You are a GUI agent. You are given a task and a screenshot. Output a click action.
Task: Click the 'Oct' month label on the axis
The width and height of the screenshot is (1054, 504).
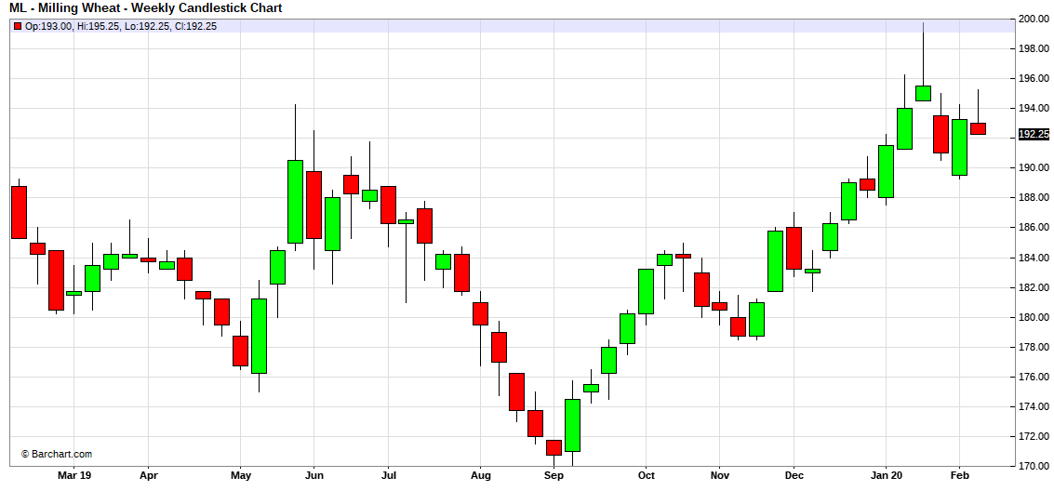pos(646,475)
